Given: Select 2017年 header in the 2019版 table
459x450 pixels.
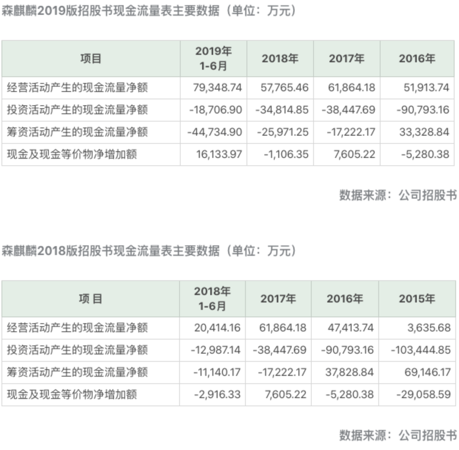Looking at the screenshot, I should [x=347, y=59].
